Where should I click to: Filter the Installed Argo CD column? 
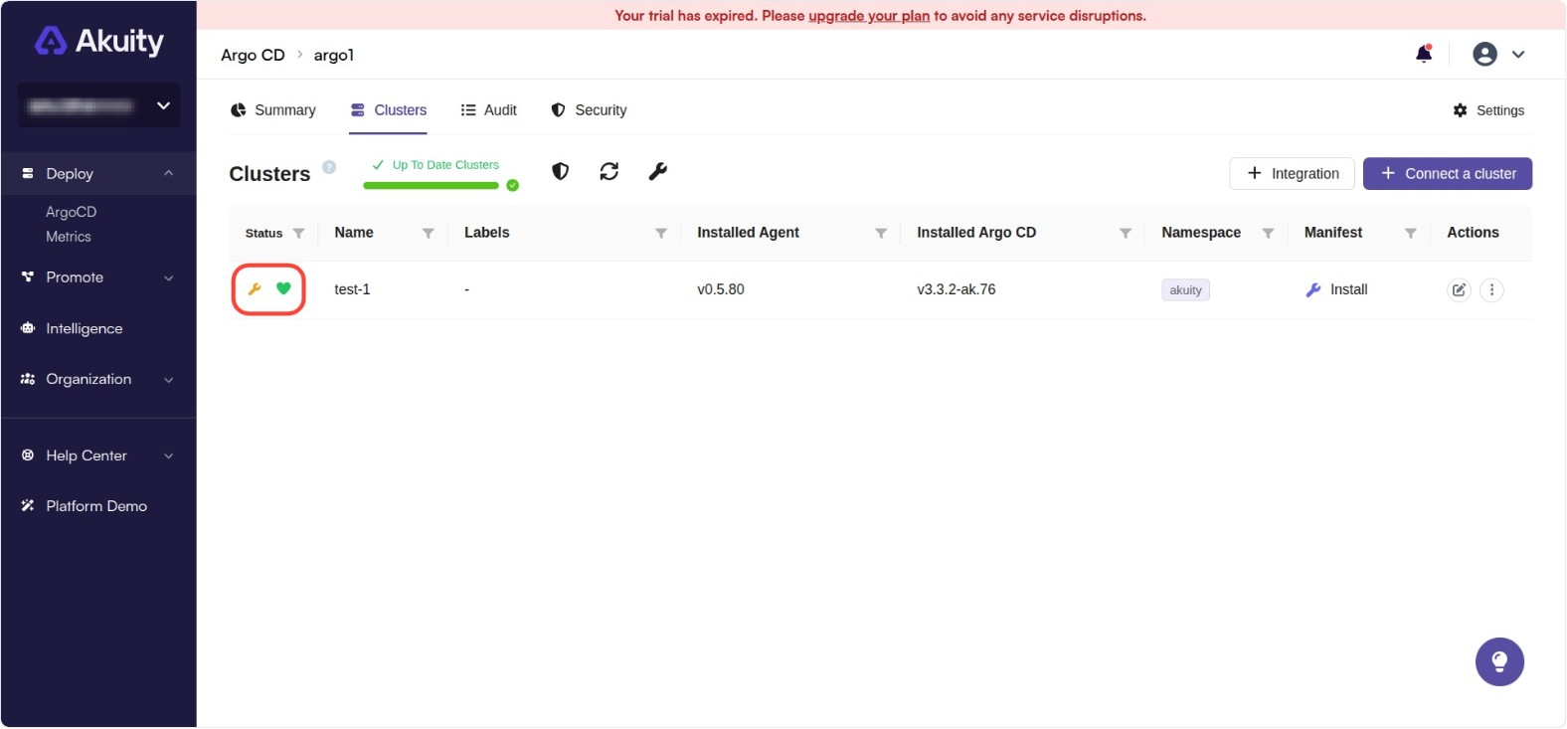pyautogui.click(x=1125, y=233)
